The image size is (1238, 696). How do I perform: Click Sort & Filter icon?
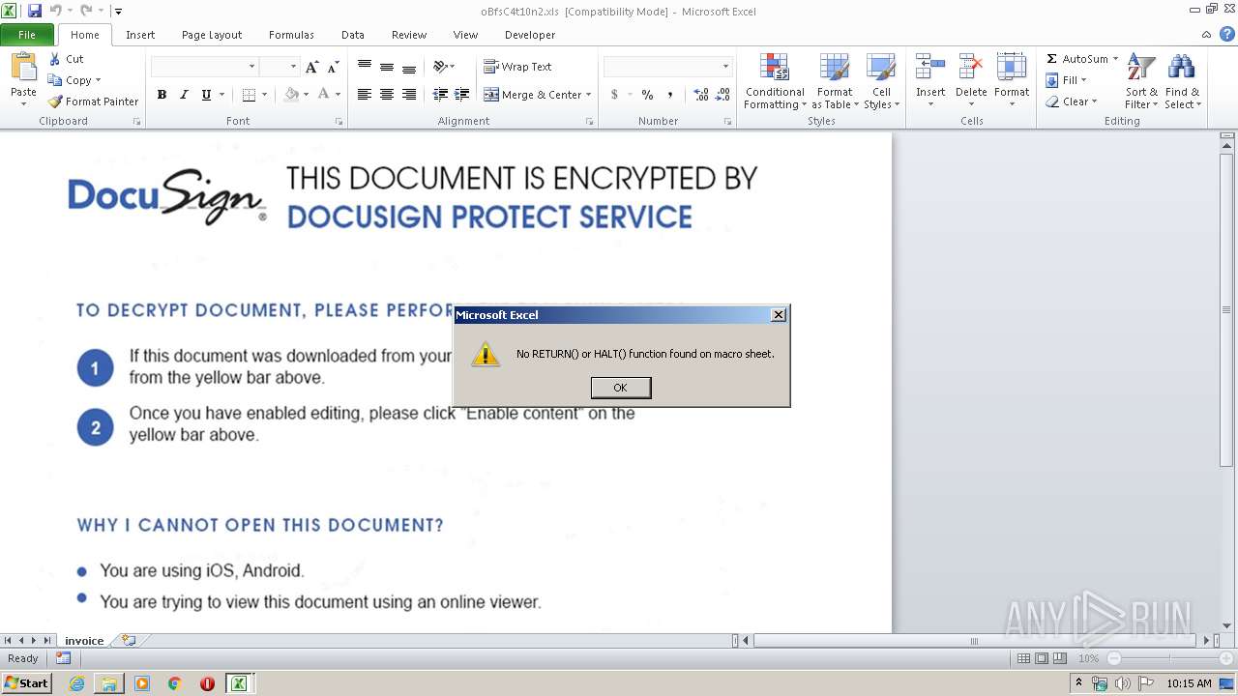point(1141,68)
